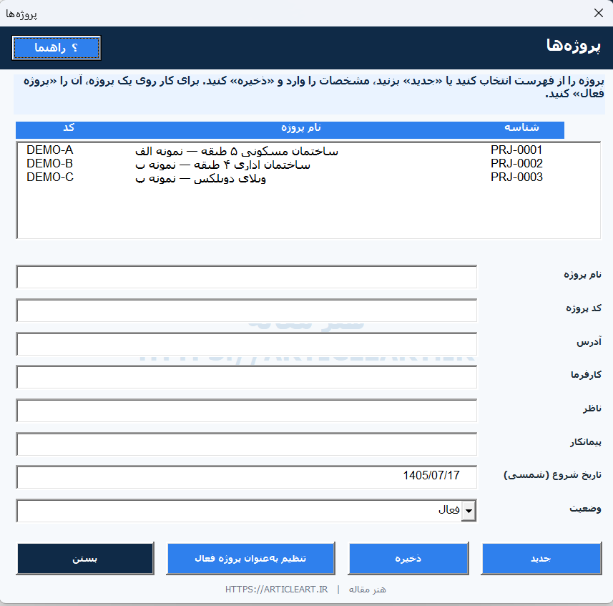
Task: Click the شناسه column header
Action: click(521, 128)
